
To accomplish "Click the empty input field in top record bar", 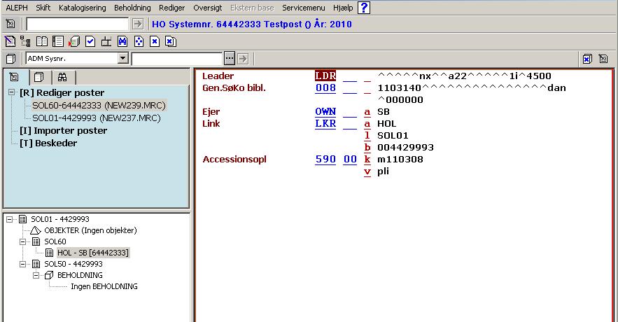I will click(x=77, y=24).
